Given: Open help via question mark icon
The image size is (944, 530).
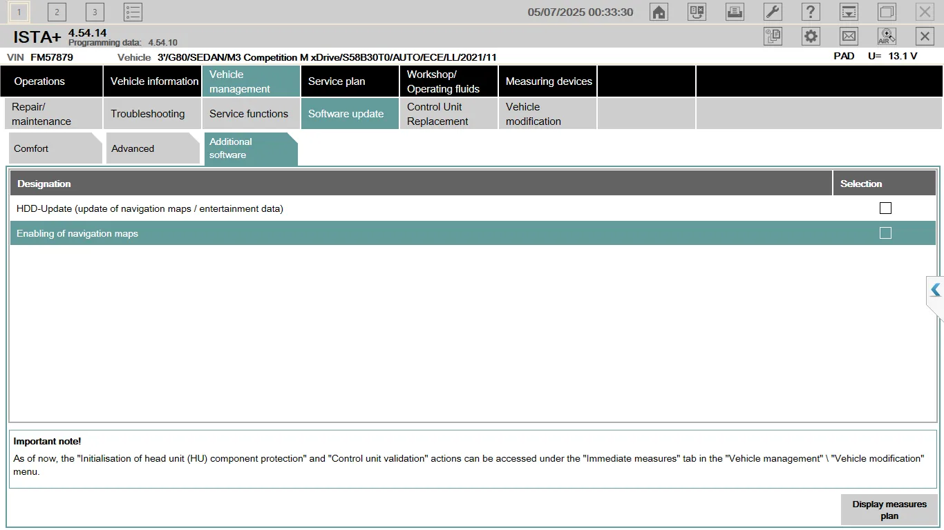Looking at the screenshot, I should (x=811, y=12).
